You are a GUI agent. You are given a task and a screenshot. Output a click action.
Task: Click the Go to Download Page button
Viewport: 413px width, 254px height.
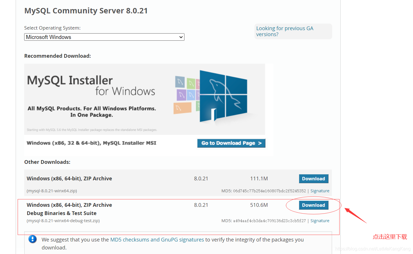point(231,143)
